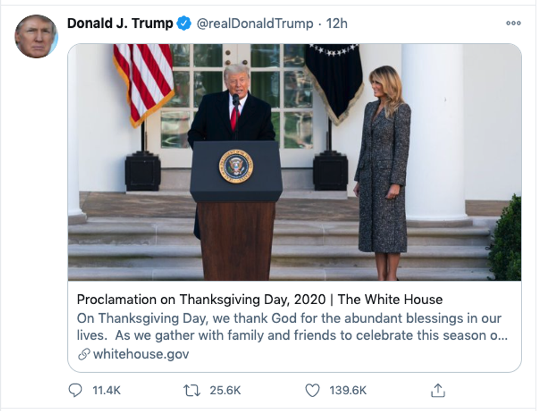Click the 11.4K reply count
Image resolution: width=545 pixels, height=411 pixels.
106,390
